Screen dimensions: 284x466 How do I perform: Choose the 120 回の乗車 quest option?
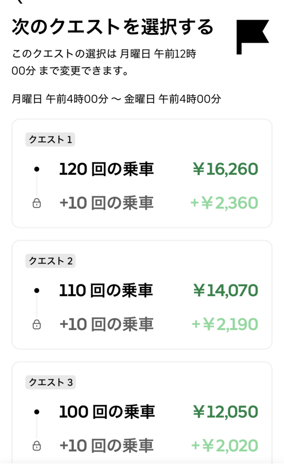(x=106, y=169)
